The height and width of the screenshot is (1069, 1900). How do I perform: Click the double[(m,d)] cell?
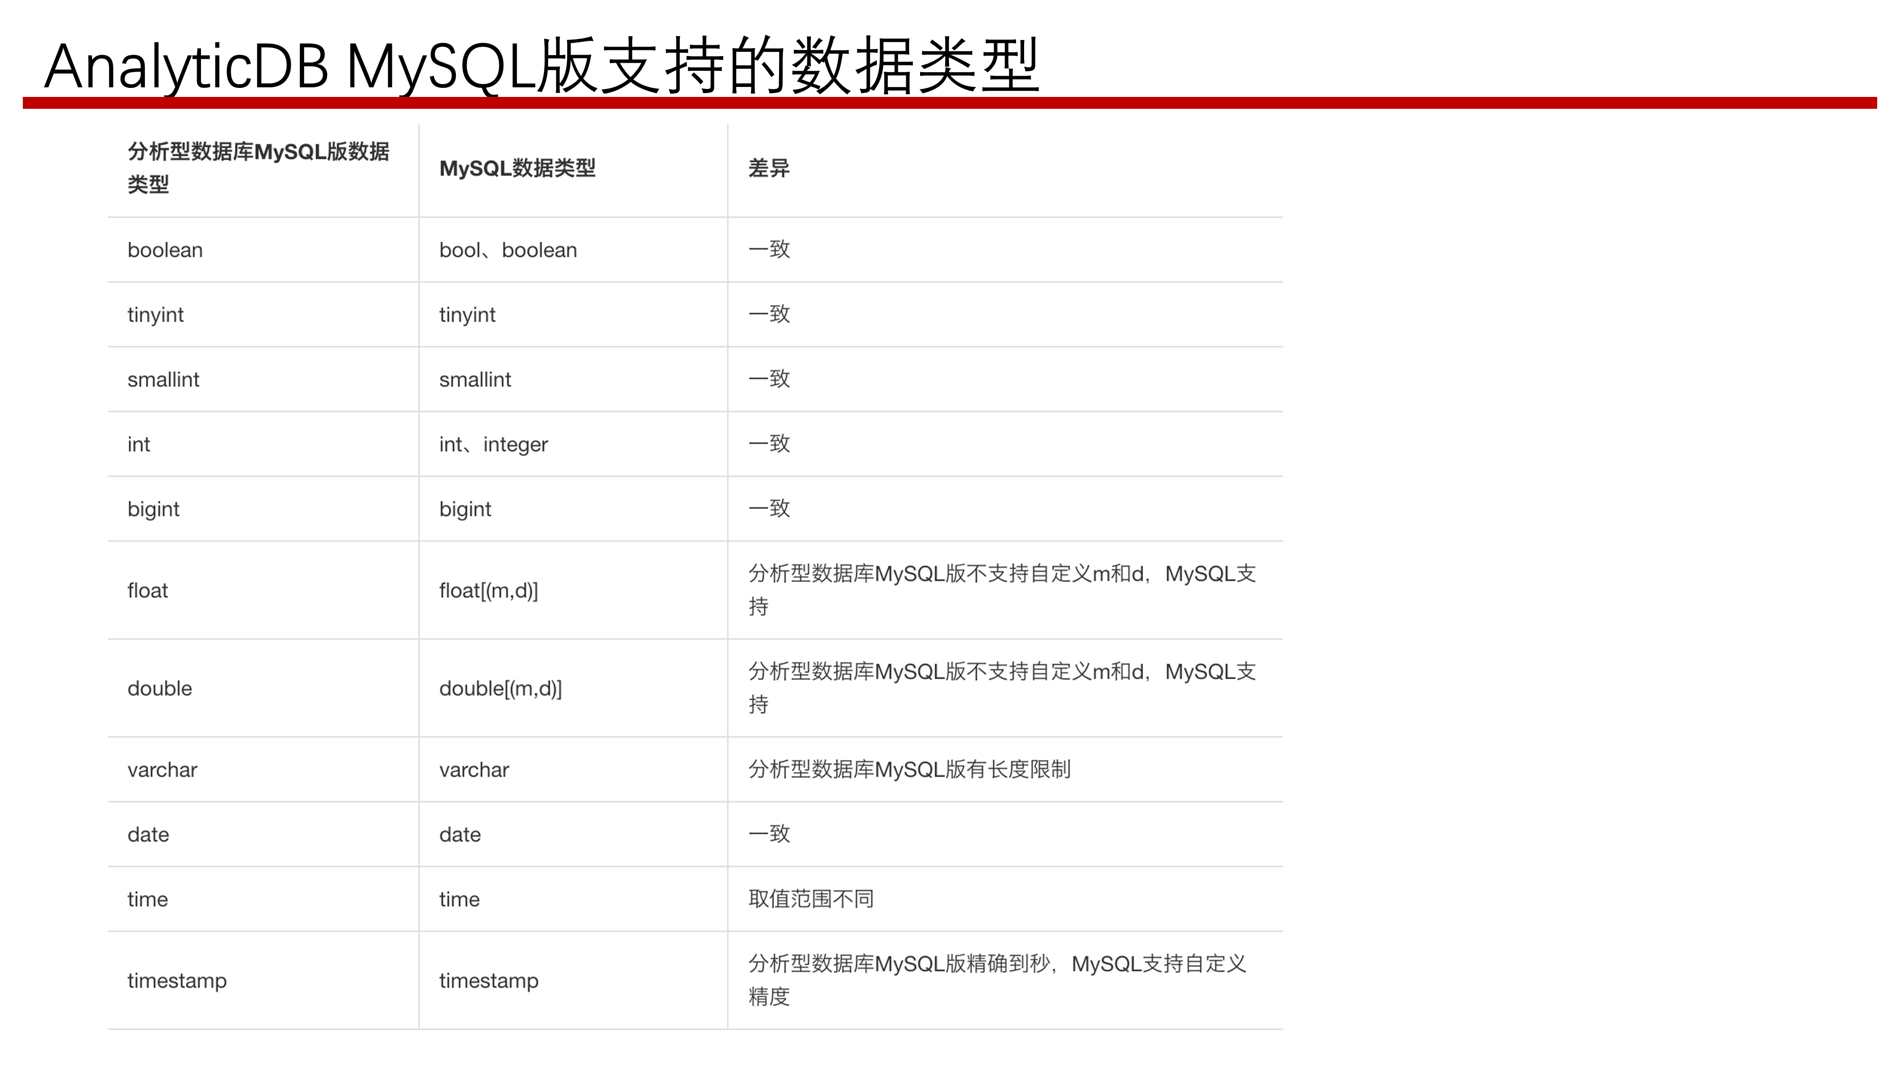point(500,687)
